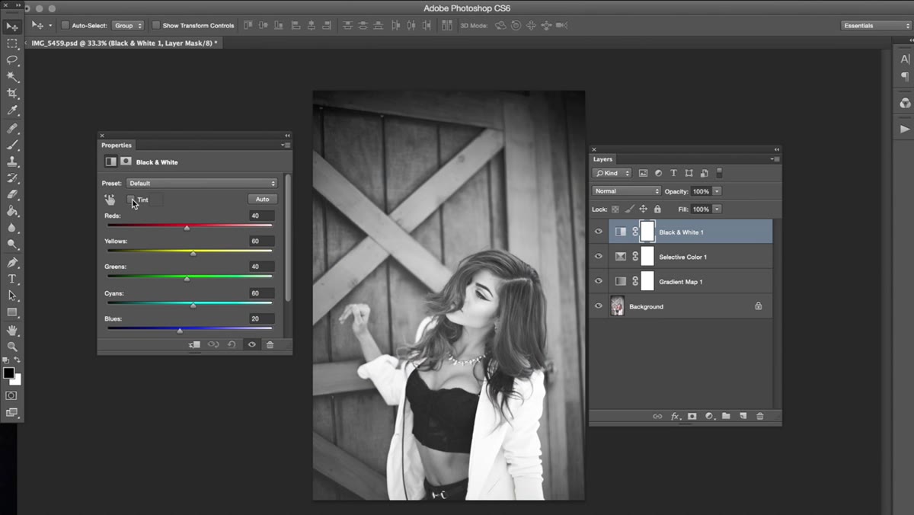Select the Eraser tool
This screenshot has height=515, width=914.
[x=12, y=195]
